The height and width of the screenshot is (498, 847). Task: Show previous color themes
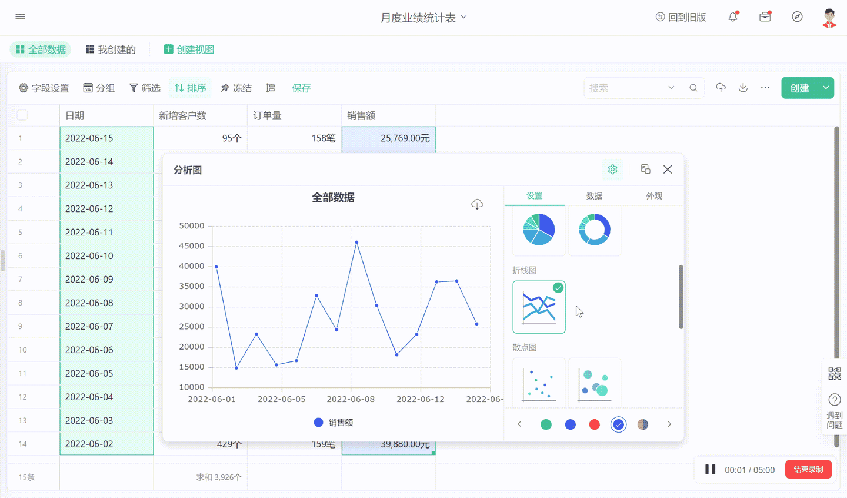coord(519,424)
